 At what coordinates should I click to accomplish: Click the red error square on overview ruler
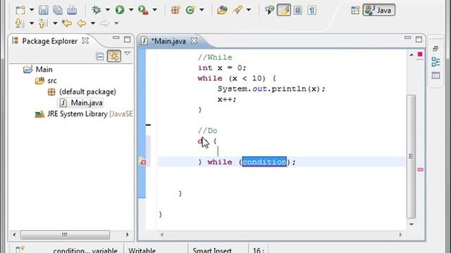point(420,54)
